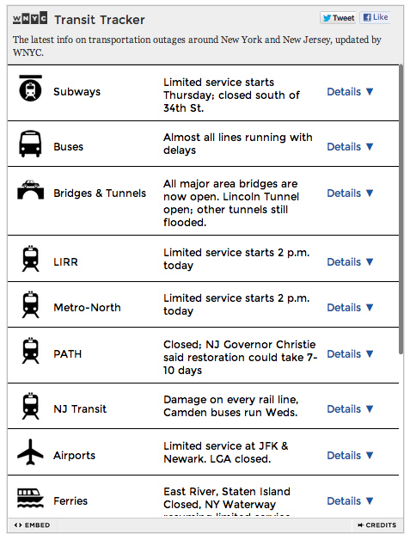Viewport: 410px width, 540px height.
Task: Click the WNYC logo
Action: [30, 19]
